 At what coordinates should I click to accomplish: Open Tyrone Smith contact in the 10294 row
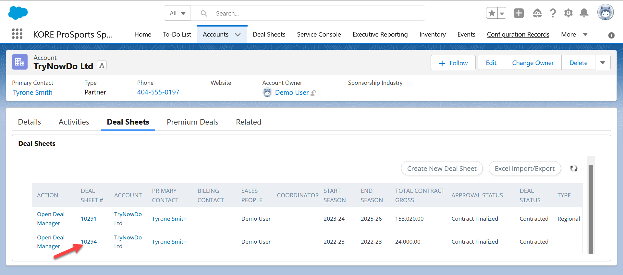coord(169,242)
